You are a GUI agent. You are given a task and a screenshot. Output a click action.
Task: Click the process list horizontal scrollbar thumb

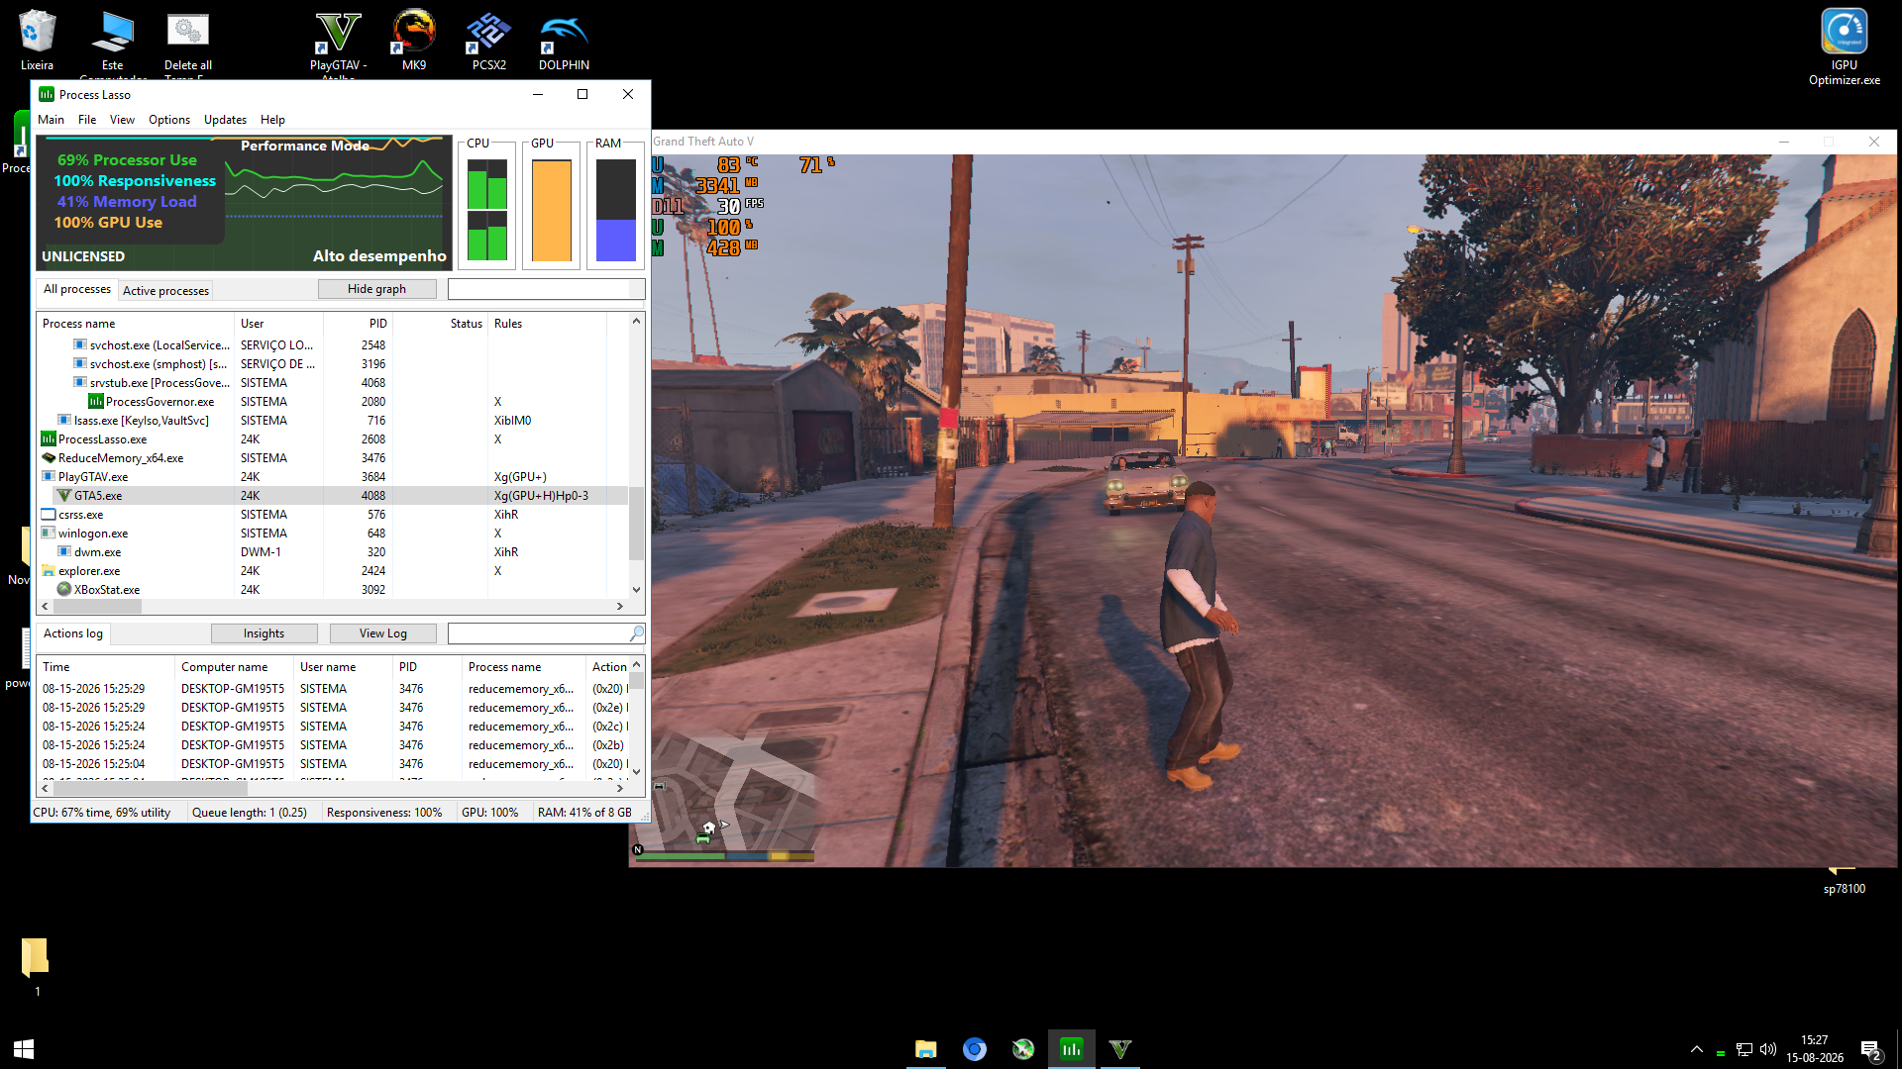[x=96, y=606]
